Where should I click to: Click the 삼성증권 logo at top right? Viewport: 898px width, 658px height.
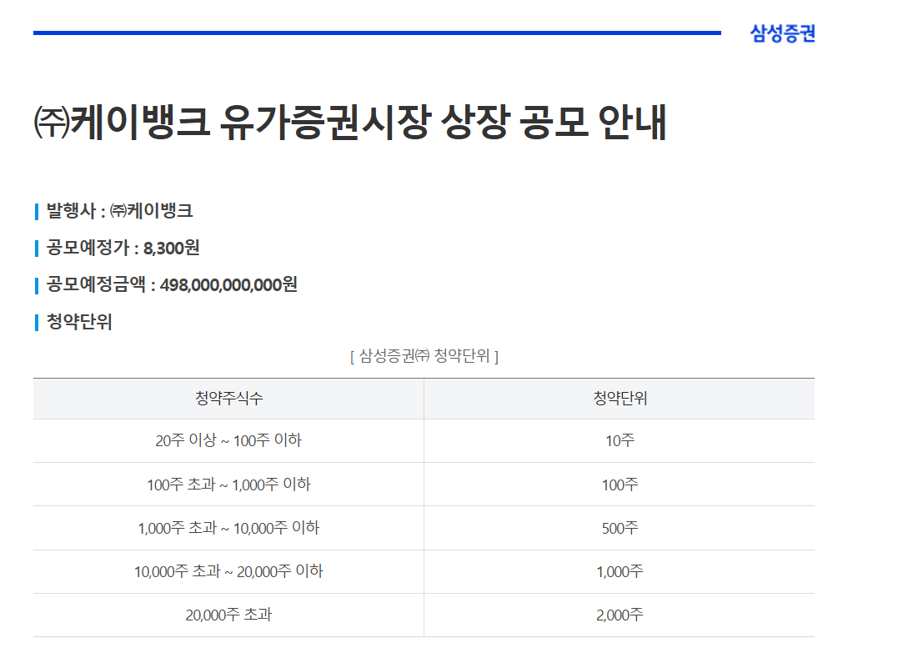782,33
